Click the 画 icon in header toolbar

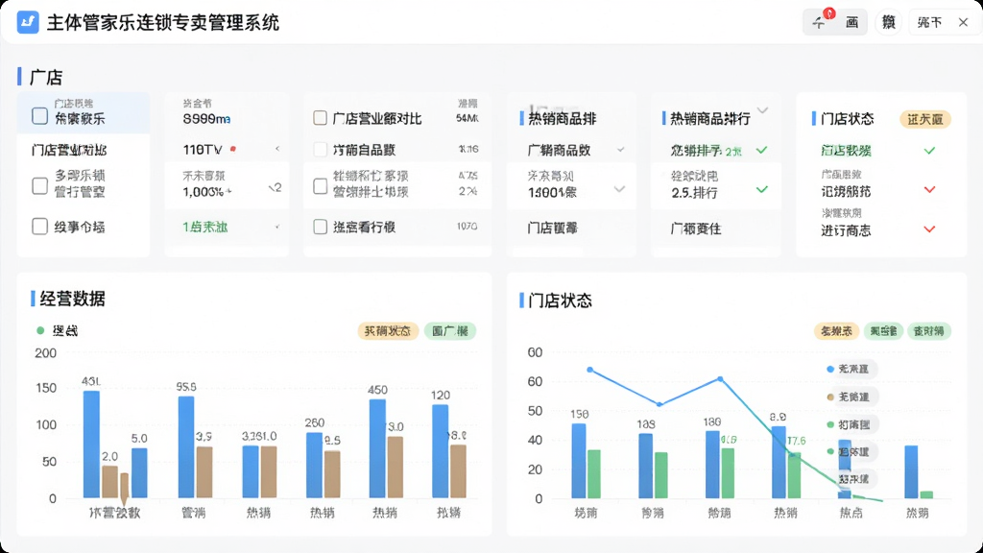852,23
